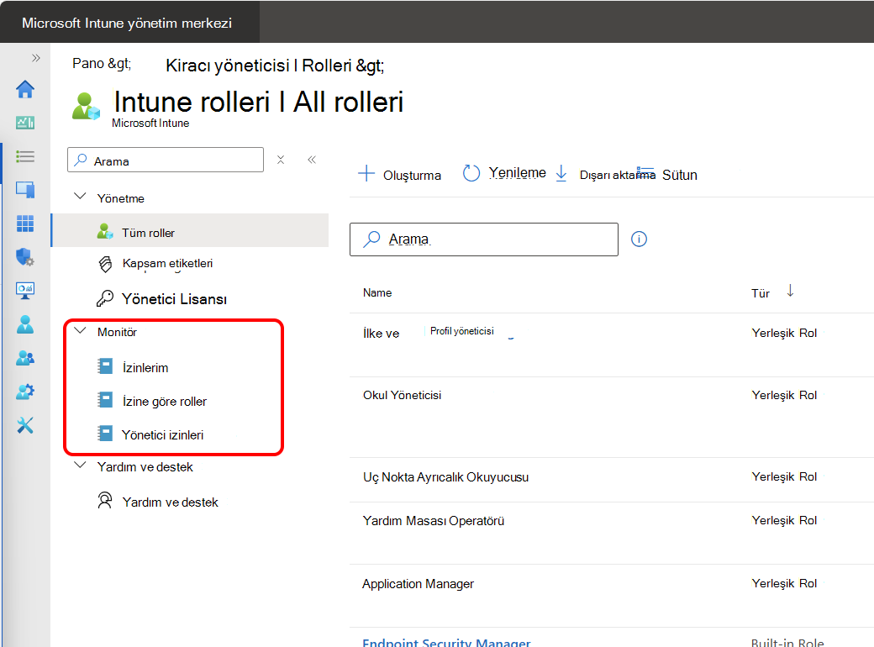The image size is (874, 647).
Task: Open Yönetici izinleri menu item
Action: pyautogui.click(x=162, y=434)
